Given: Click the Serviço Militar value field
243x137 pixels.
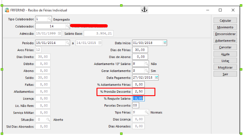Looking at the screenshot, I should (43, 112).
